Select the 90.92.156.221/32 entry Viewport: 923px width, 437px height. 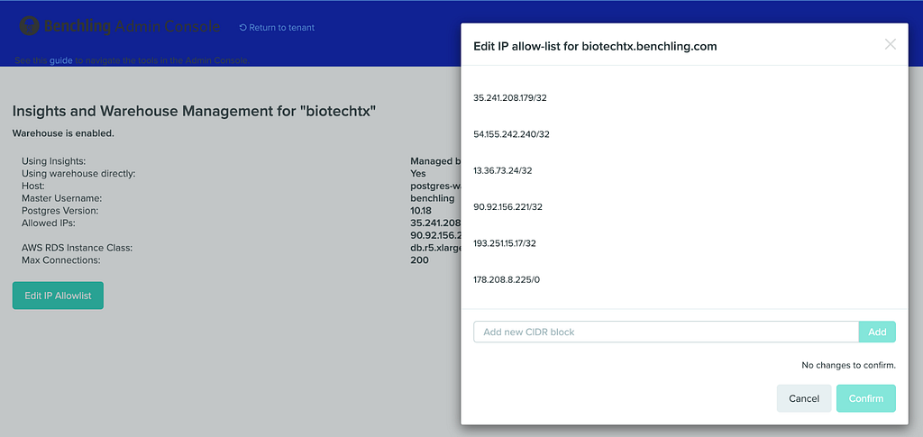click(x=508, y=207)
